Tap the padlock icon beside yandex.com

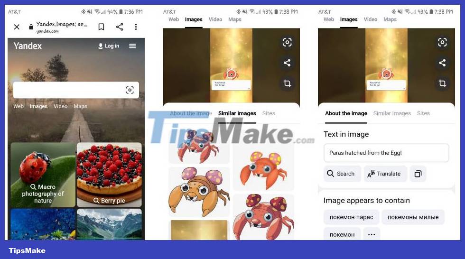(31, 27)
